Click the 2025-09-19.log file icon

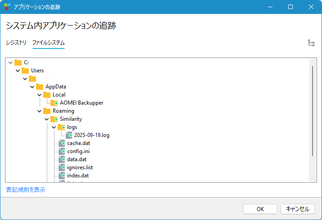click(68, 135)
